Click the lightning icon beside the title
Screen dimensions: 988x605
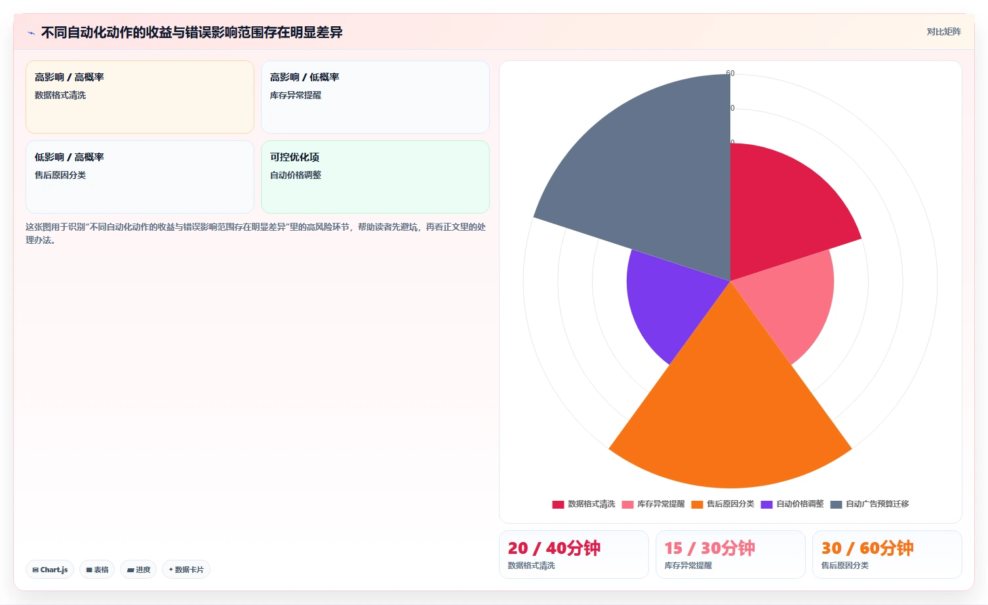(31, 33)
